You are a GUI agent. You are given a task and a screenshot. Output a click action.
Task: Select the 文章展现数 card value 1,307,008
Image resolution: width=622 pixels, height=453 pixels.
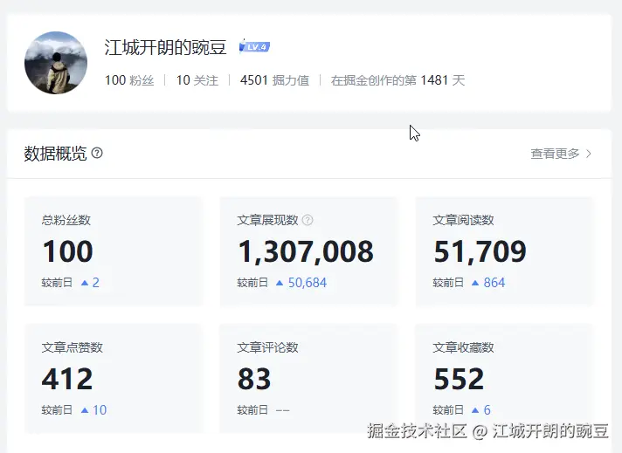point(306,252)
